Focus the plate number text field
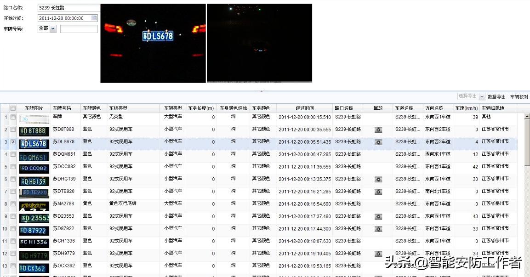 click(79, 29)
